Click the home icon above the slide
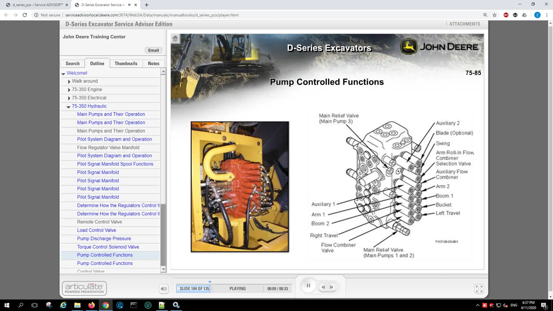Image resolution: width=553 pixels, height=311 pixels. (x=175, y=38)
